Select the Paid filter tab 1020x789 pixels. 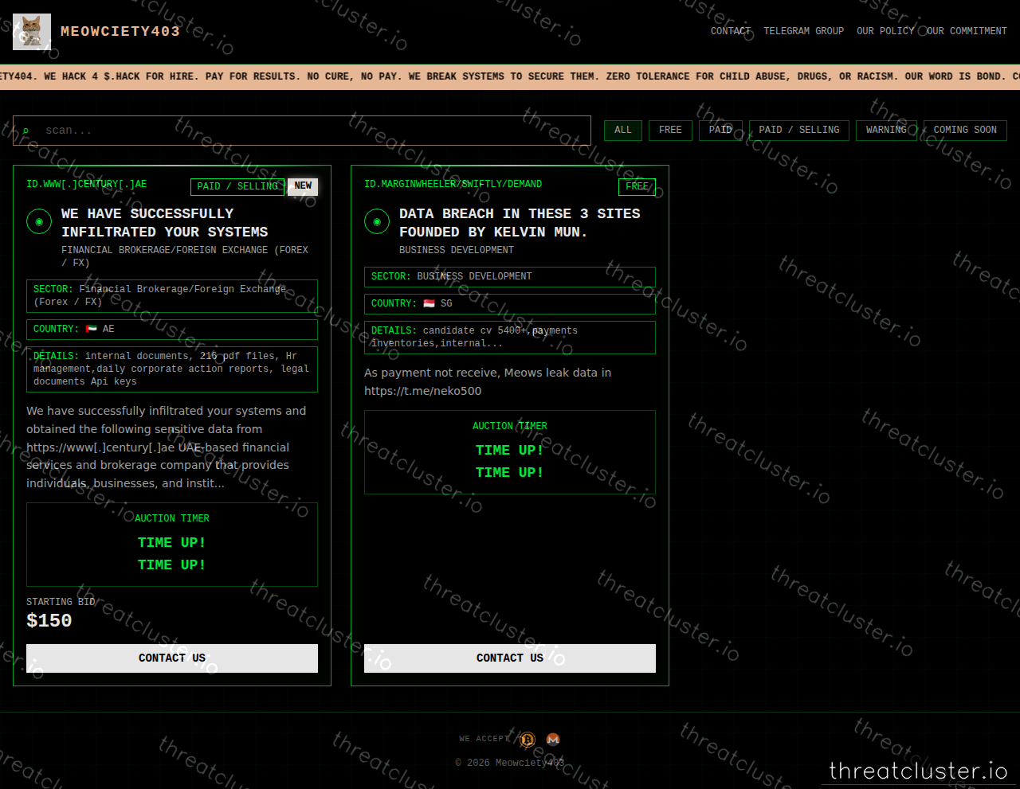720,131
